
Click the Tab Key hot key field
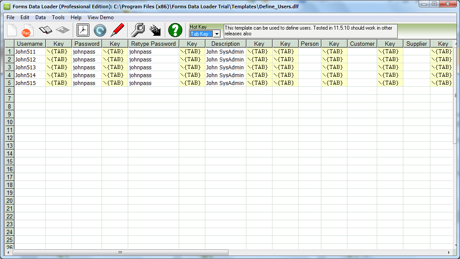tap(201, 34)
